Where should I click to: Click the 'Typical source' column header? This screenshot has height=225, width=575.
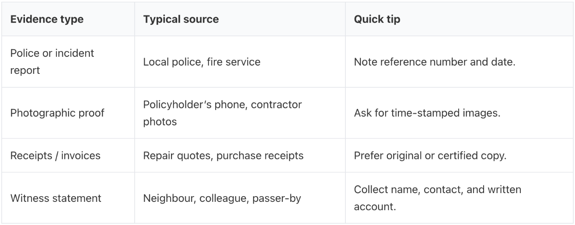[181, 20]
